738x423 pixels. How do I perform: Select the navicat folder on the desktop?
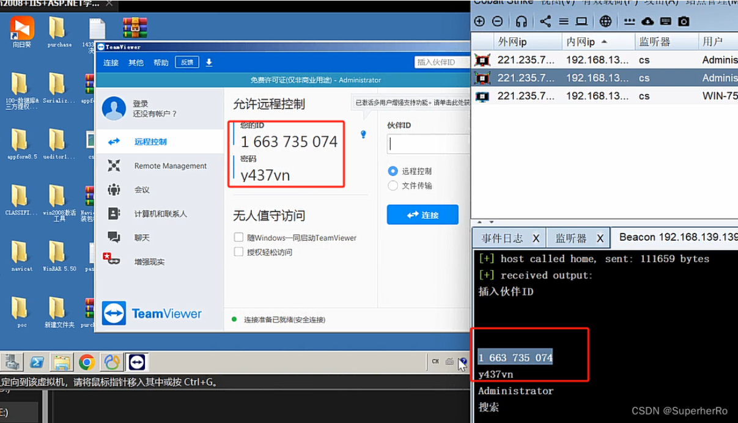click(x=21, y=256)
